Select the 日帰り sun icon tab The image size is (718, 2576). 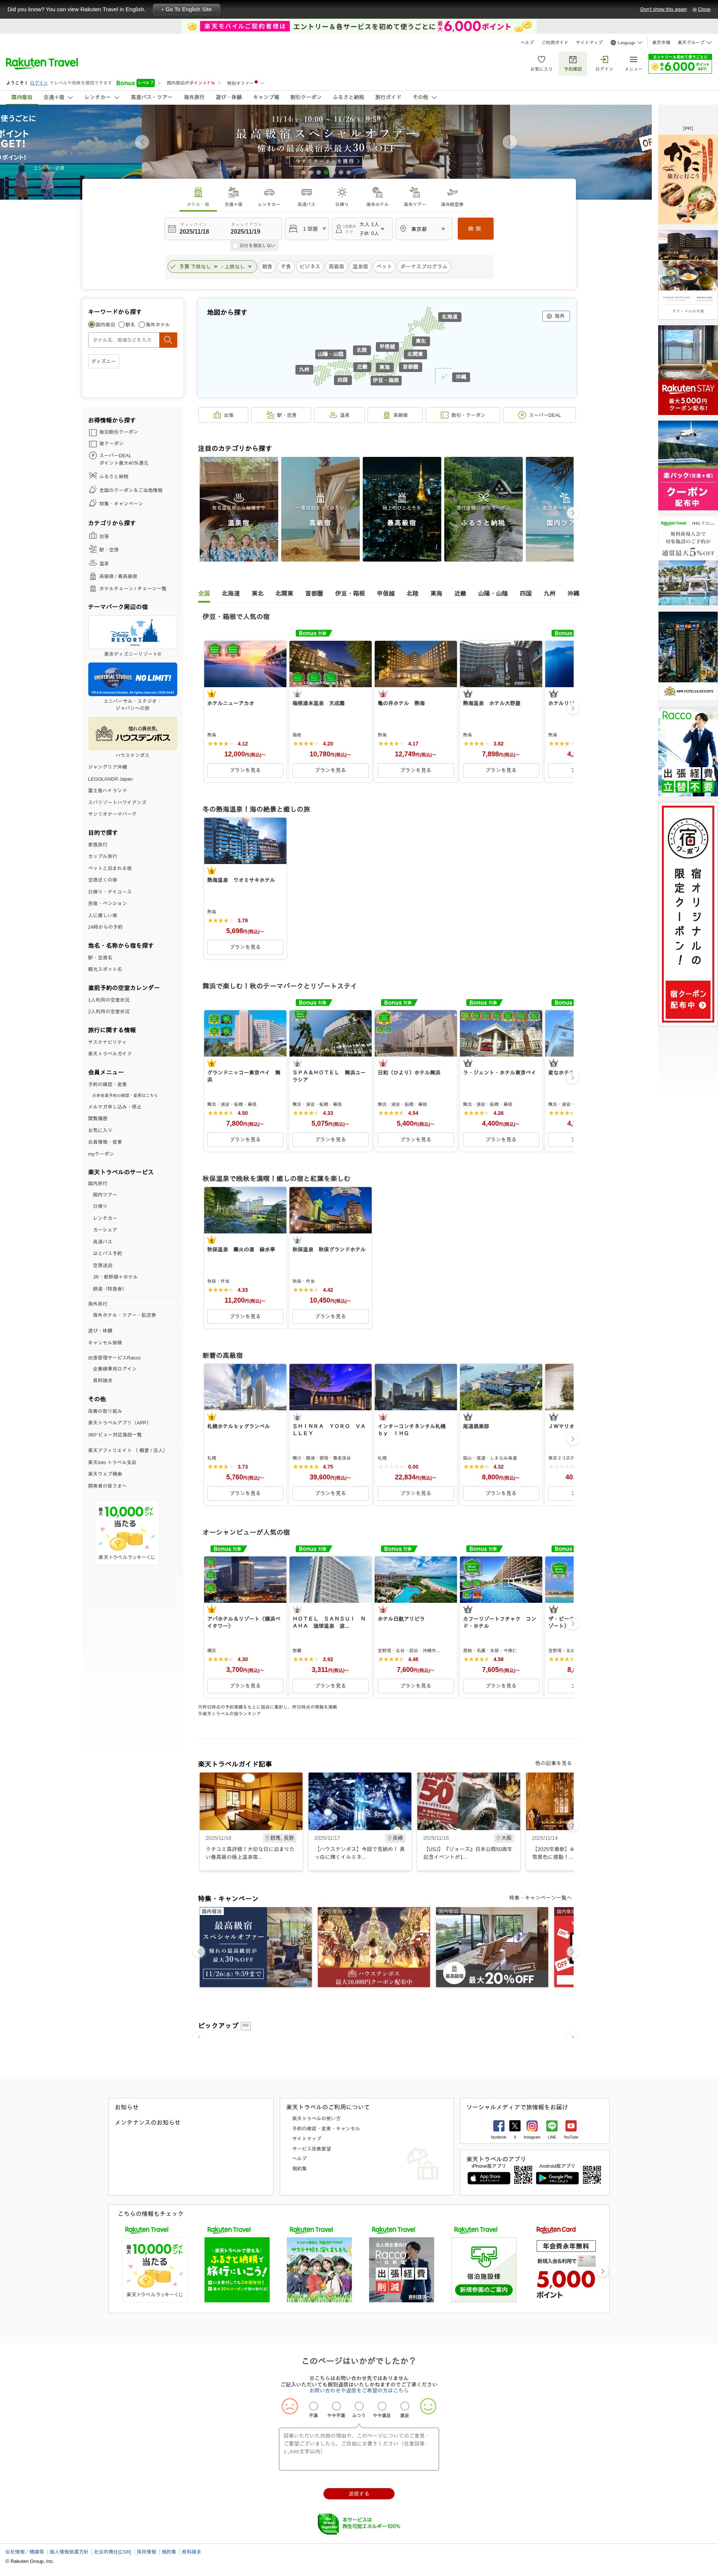click(342, 193)
